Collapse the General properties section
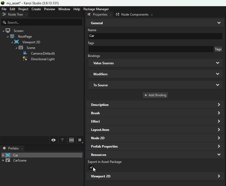This screenshot has width=226, height=186. point(219,23)
